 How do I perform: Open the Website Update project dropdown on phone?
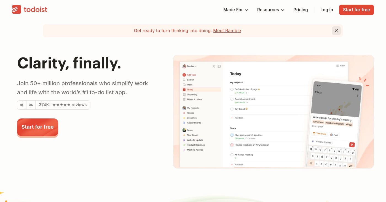[323, 142]
